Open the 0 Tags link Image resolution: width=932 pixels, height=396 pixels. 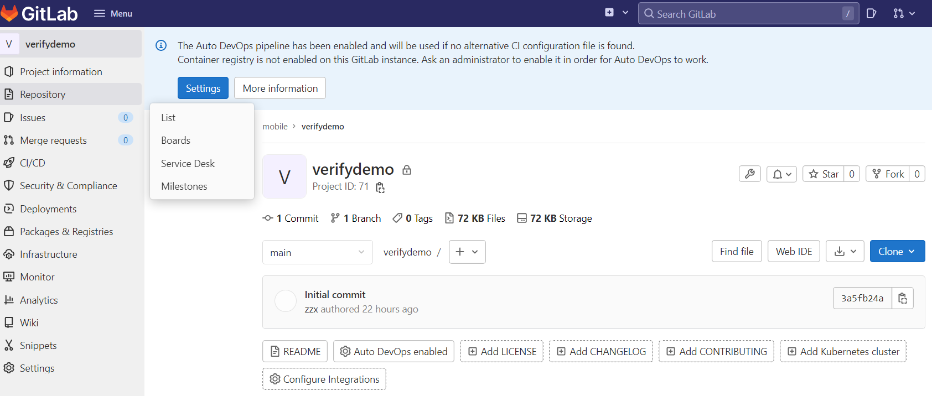click(413, 218)
